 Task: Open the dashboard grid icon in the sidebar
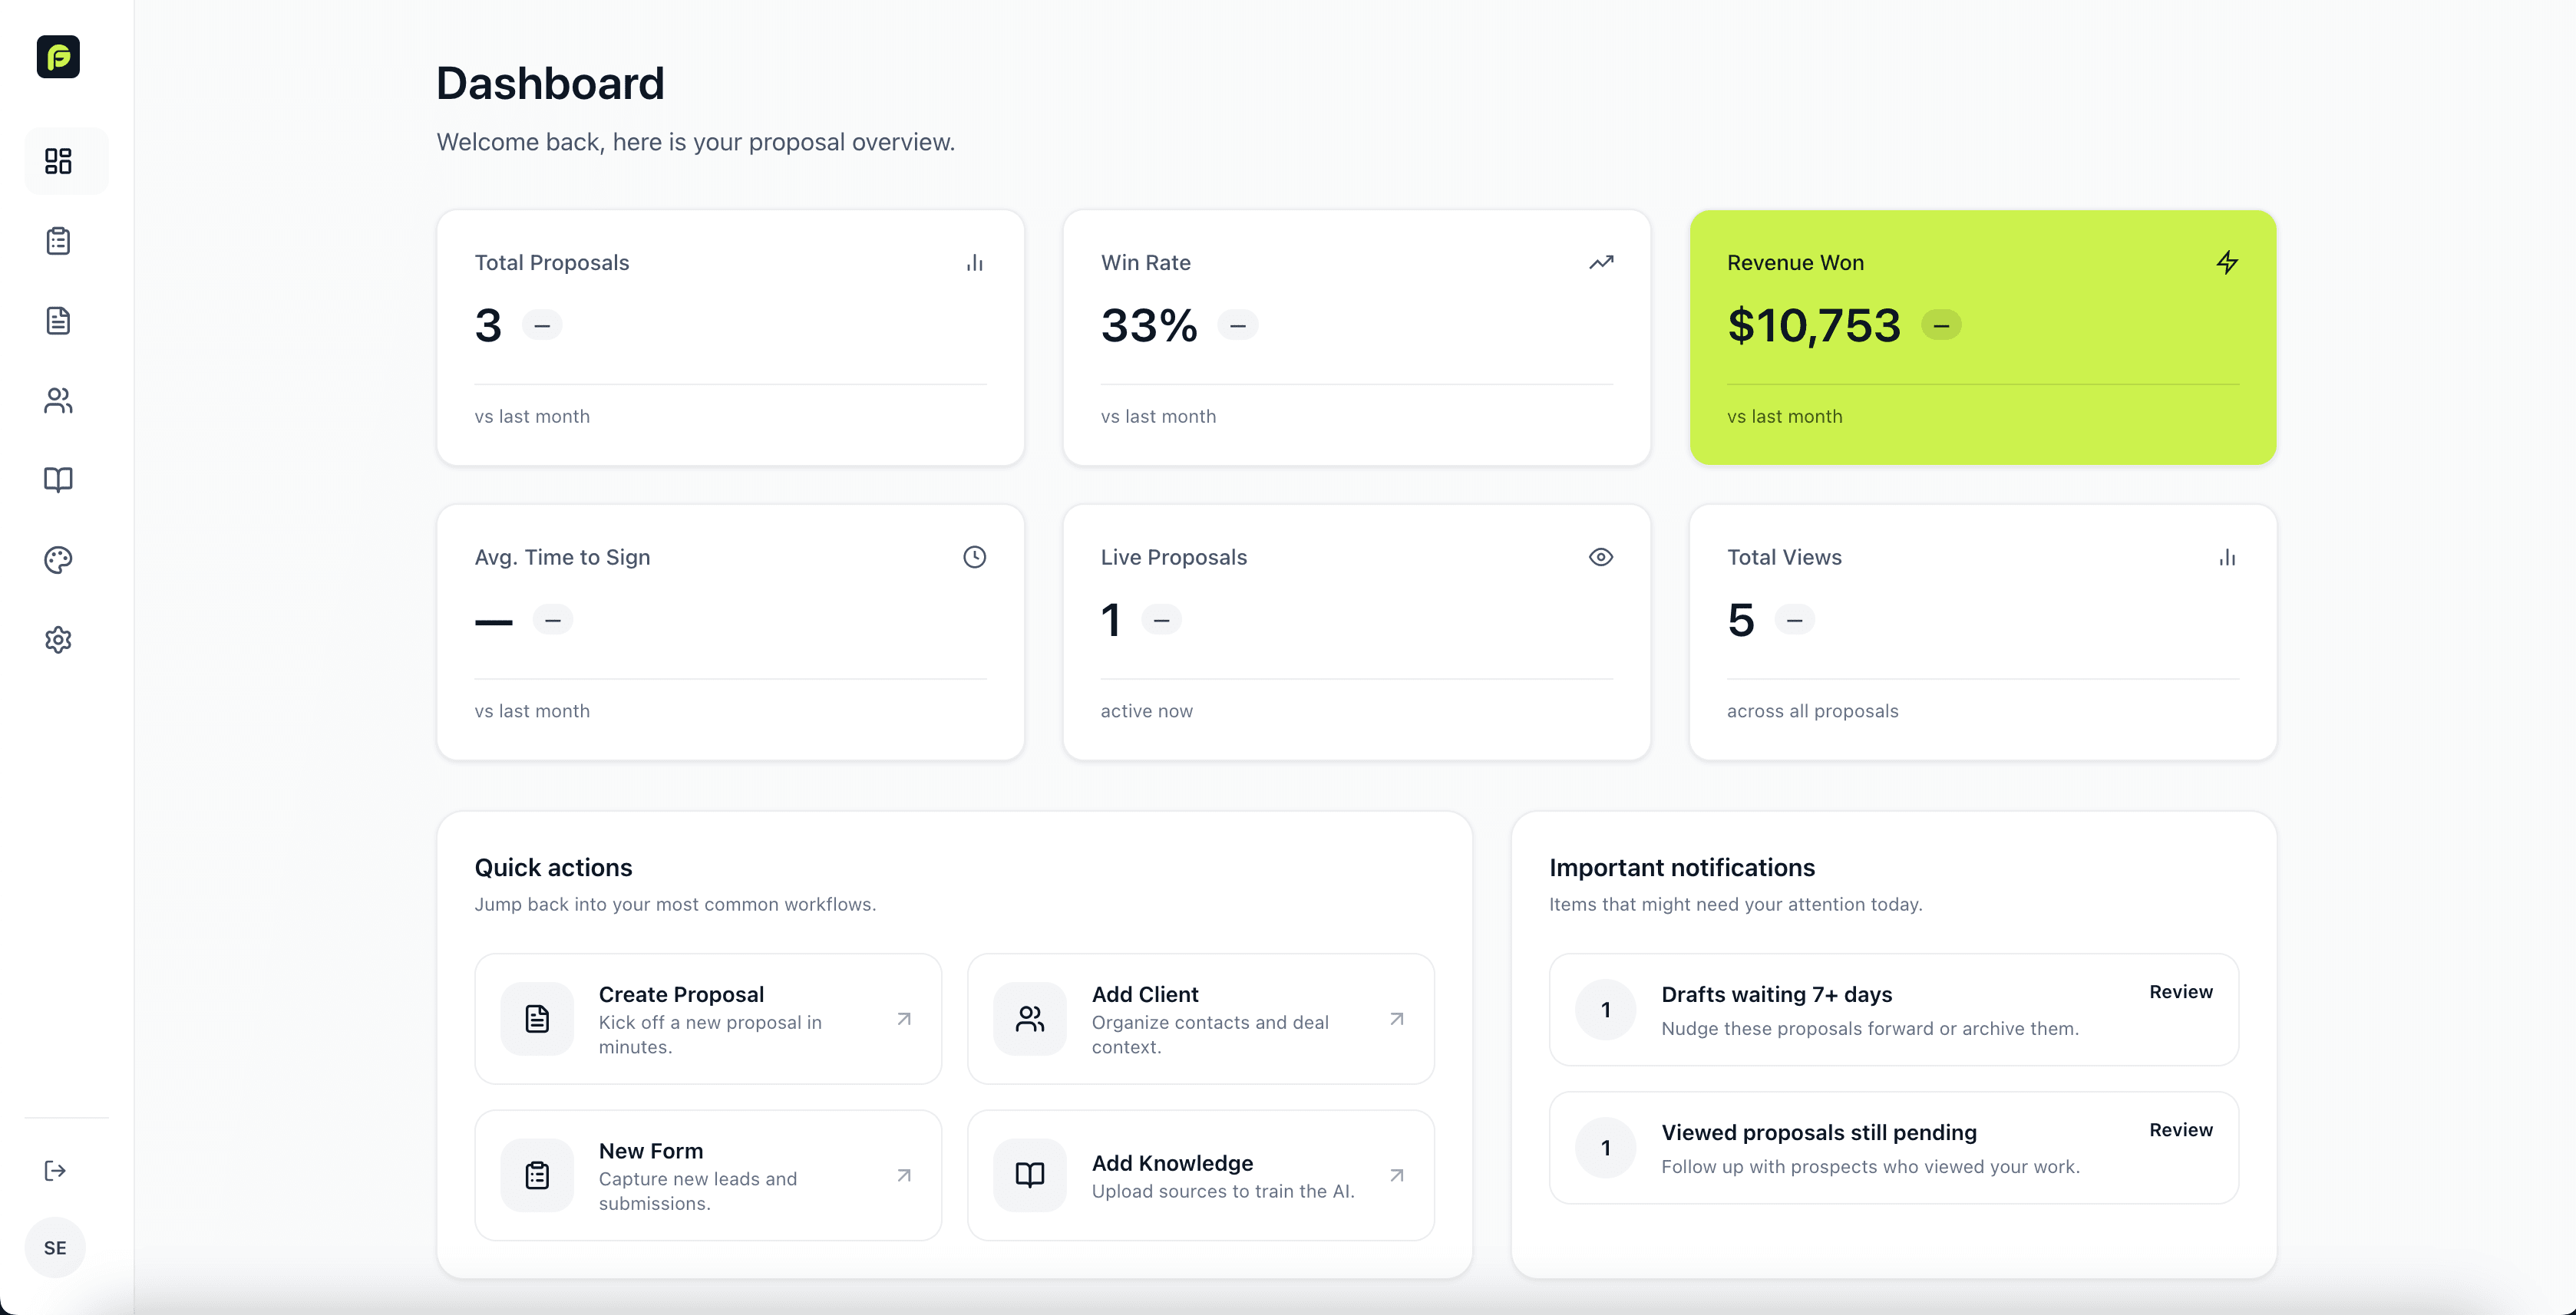58,161
